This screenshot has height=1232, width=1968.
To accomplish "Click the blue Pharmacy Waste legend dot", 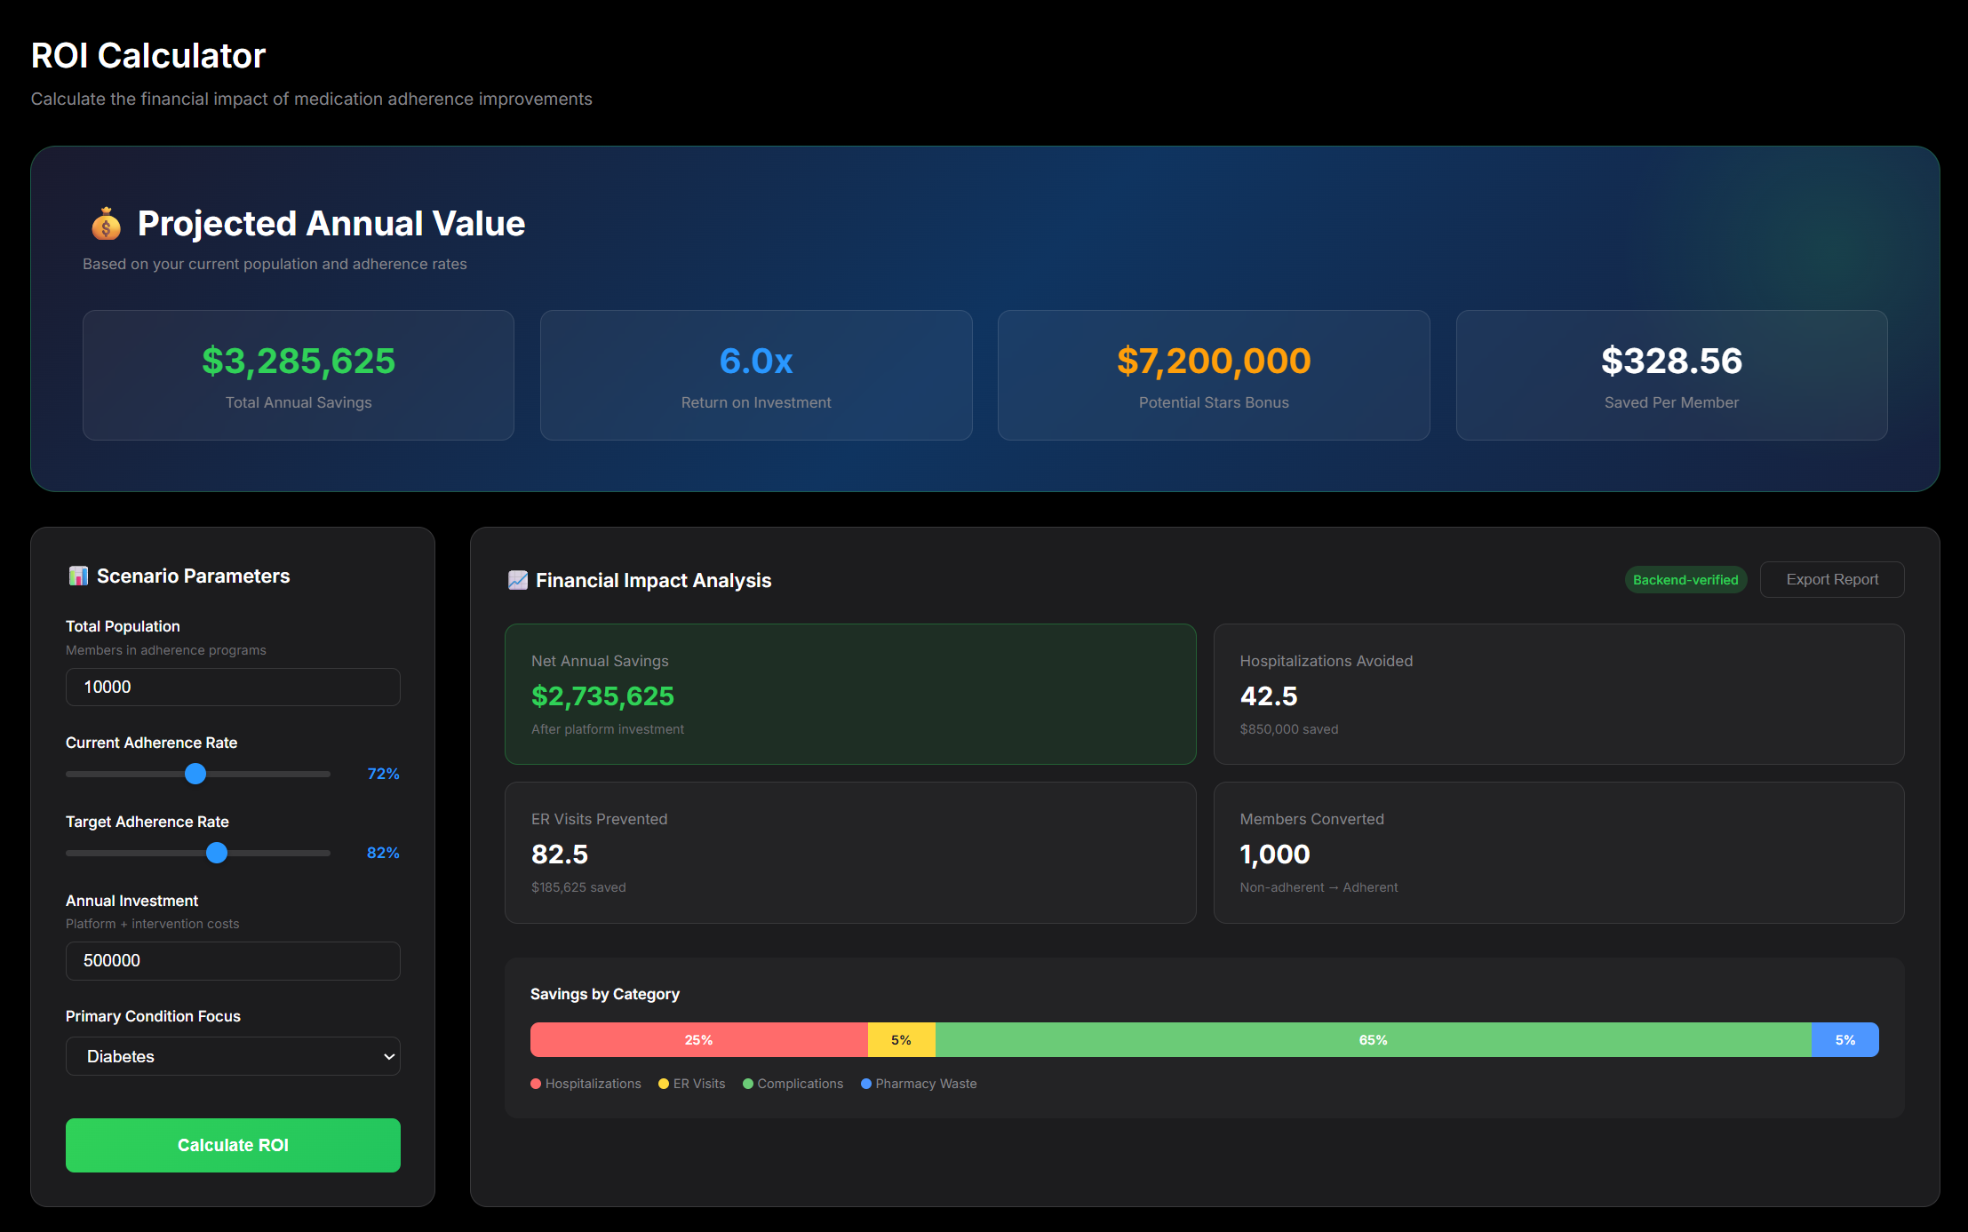I will 865,1084.
